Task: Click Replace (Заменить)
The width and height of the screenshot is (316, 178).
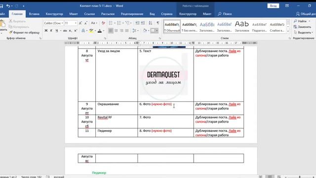Action: (x=302, y=27)
